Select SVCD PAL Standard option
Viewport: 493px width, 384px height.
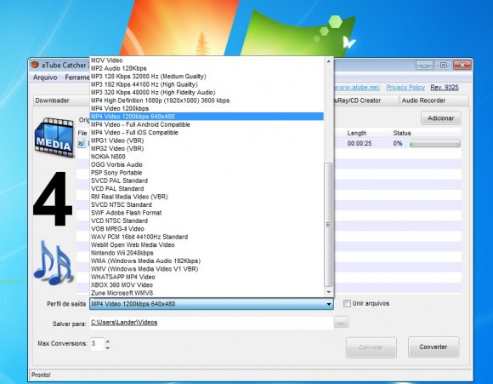point(207,181)
